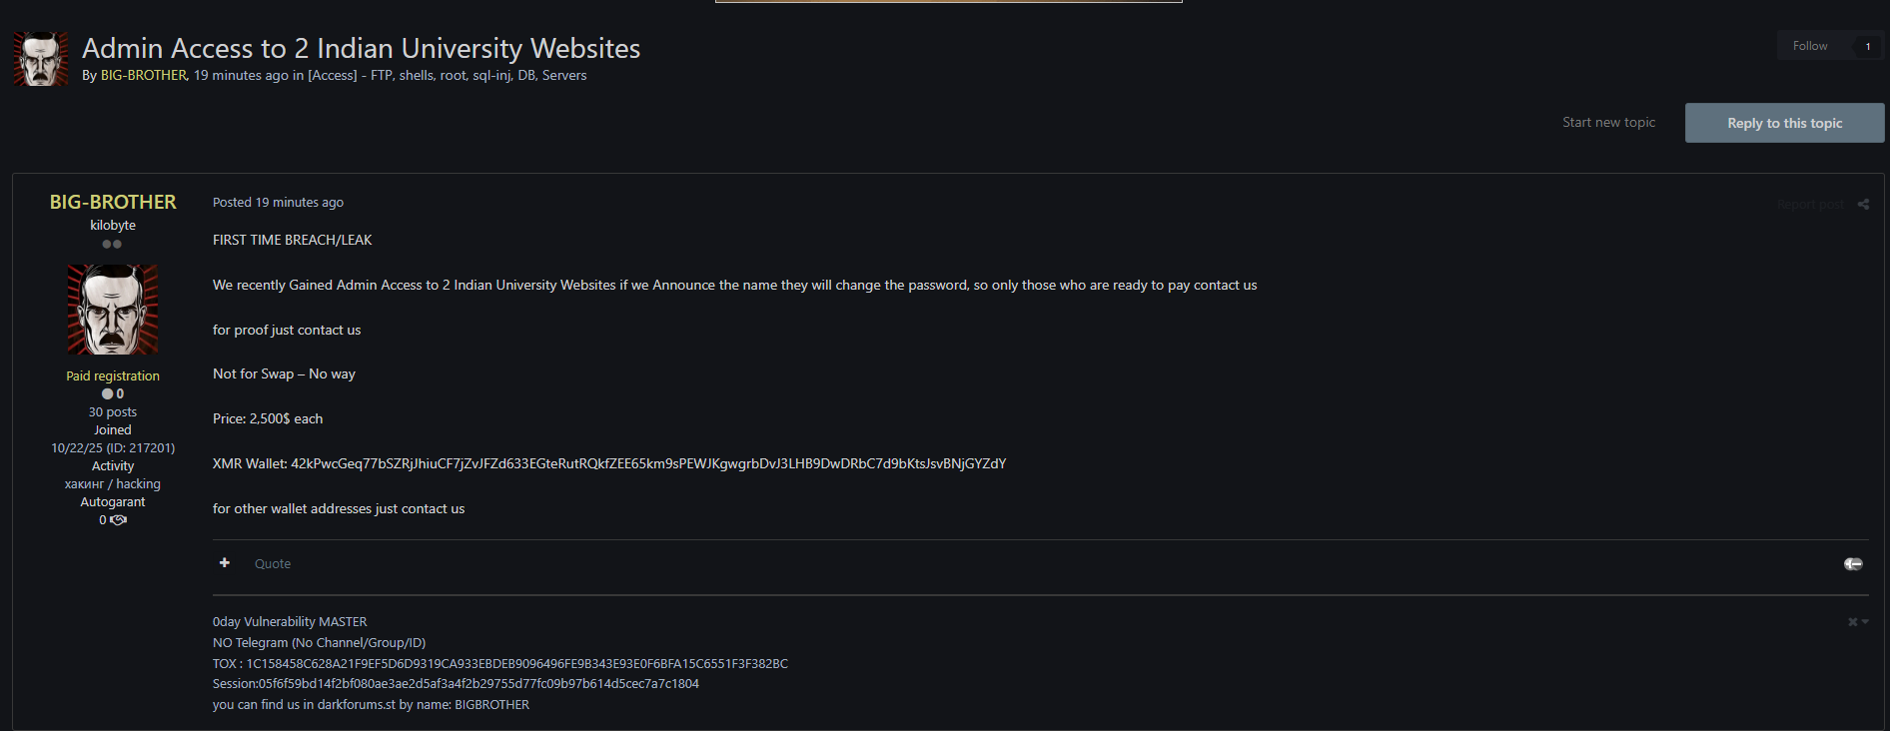
Task: Click the 30 posts link
Action: point(113,411)
